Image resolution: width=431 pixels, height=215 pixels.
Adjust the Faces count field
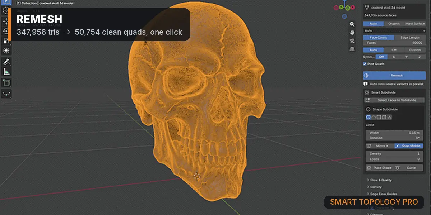[394, 43]
